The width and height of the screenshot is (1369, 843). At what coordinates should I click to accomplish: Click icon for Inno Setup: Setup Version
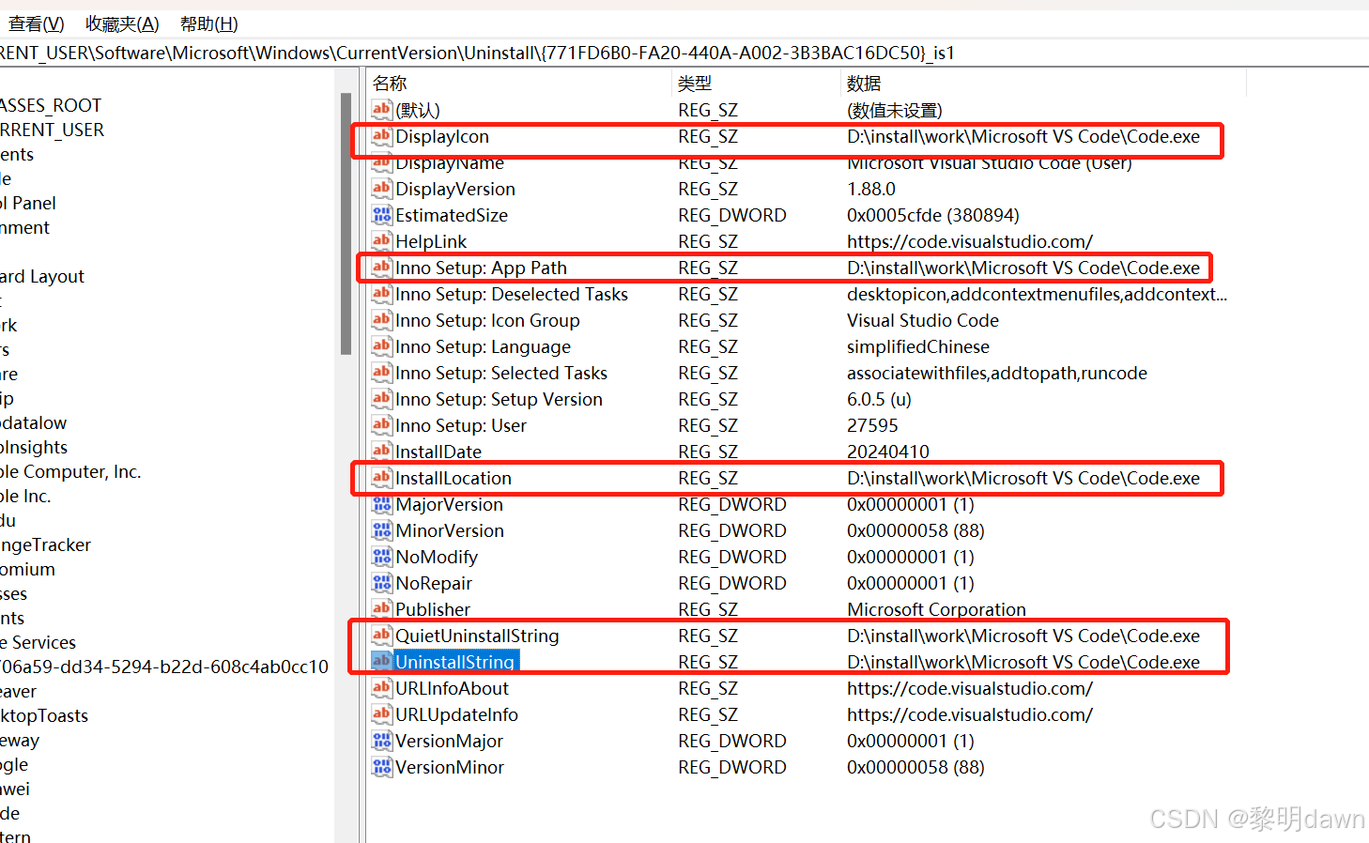click(381, 399)
